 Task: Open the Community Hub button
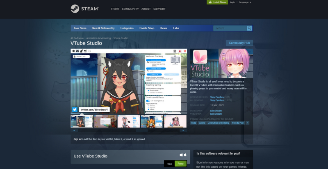point(239,43)
